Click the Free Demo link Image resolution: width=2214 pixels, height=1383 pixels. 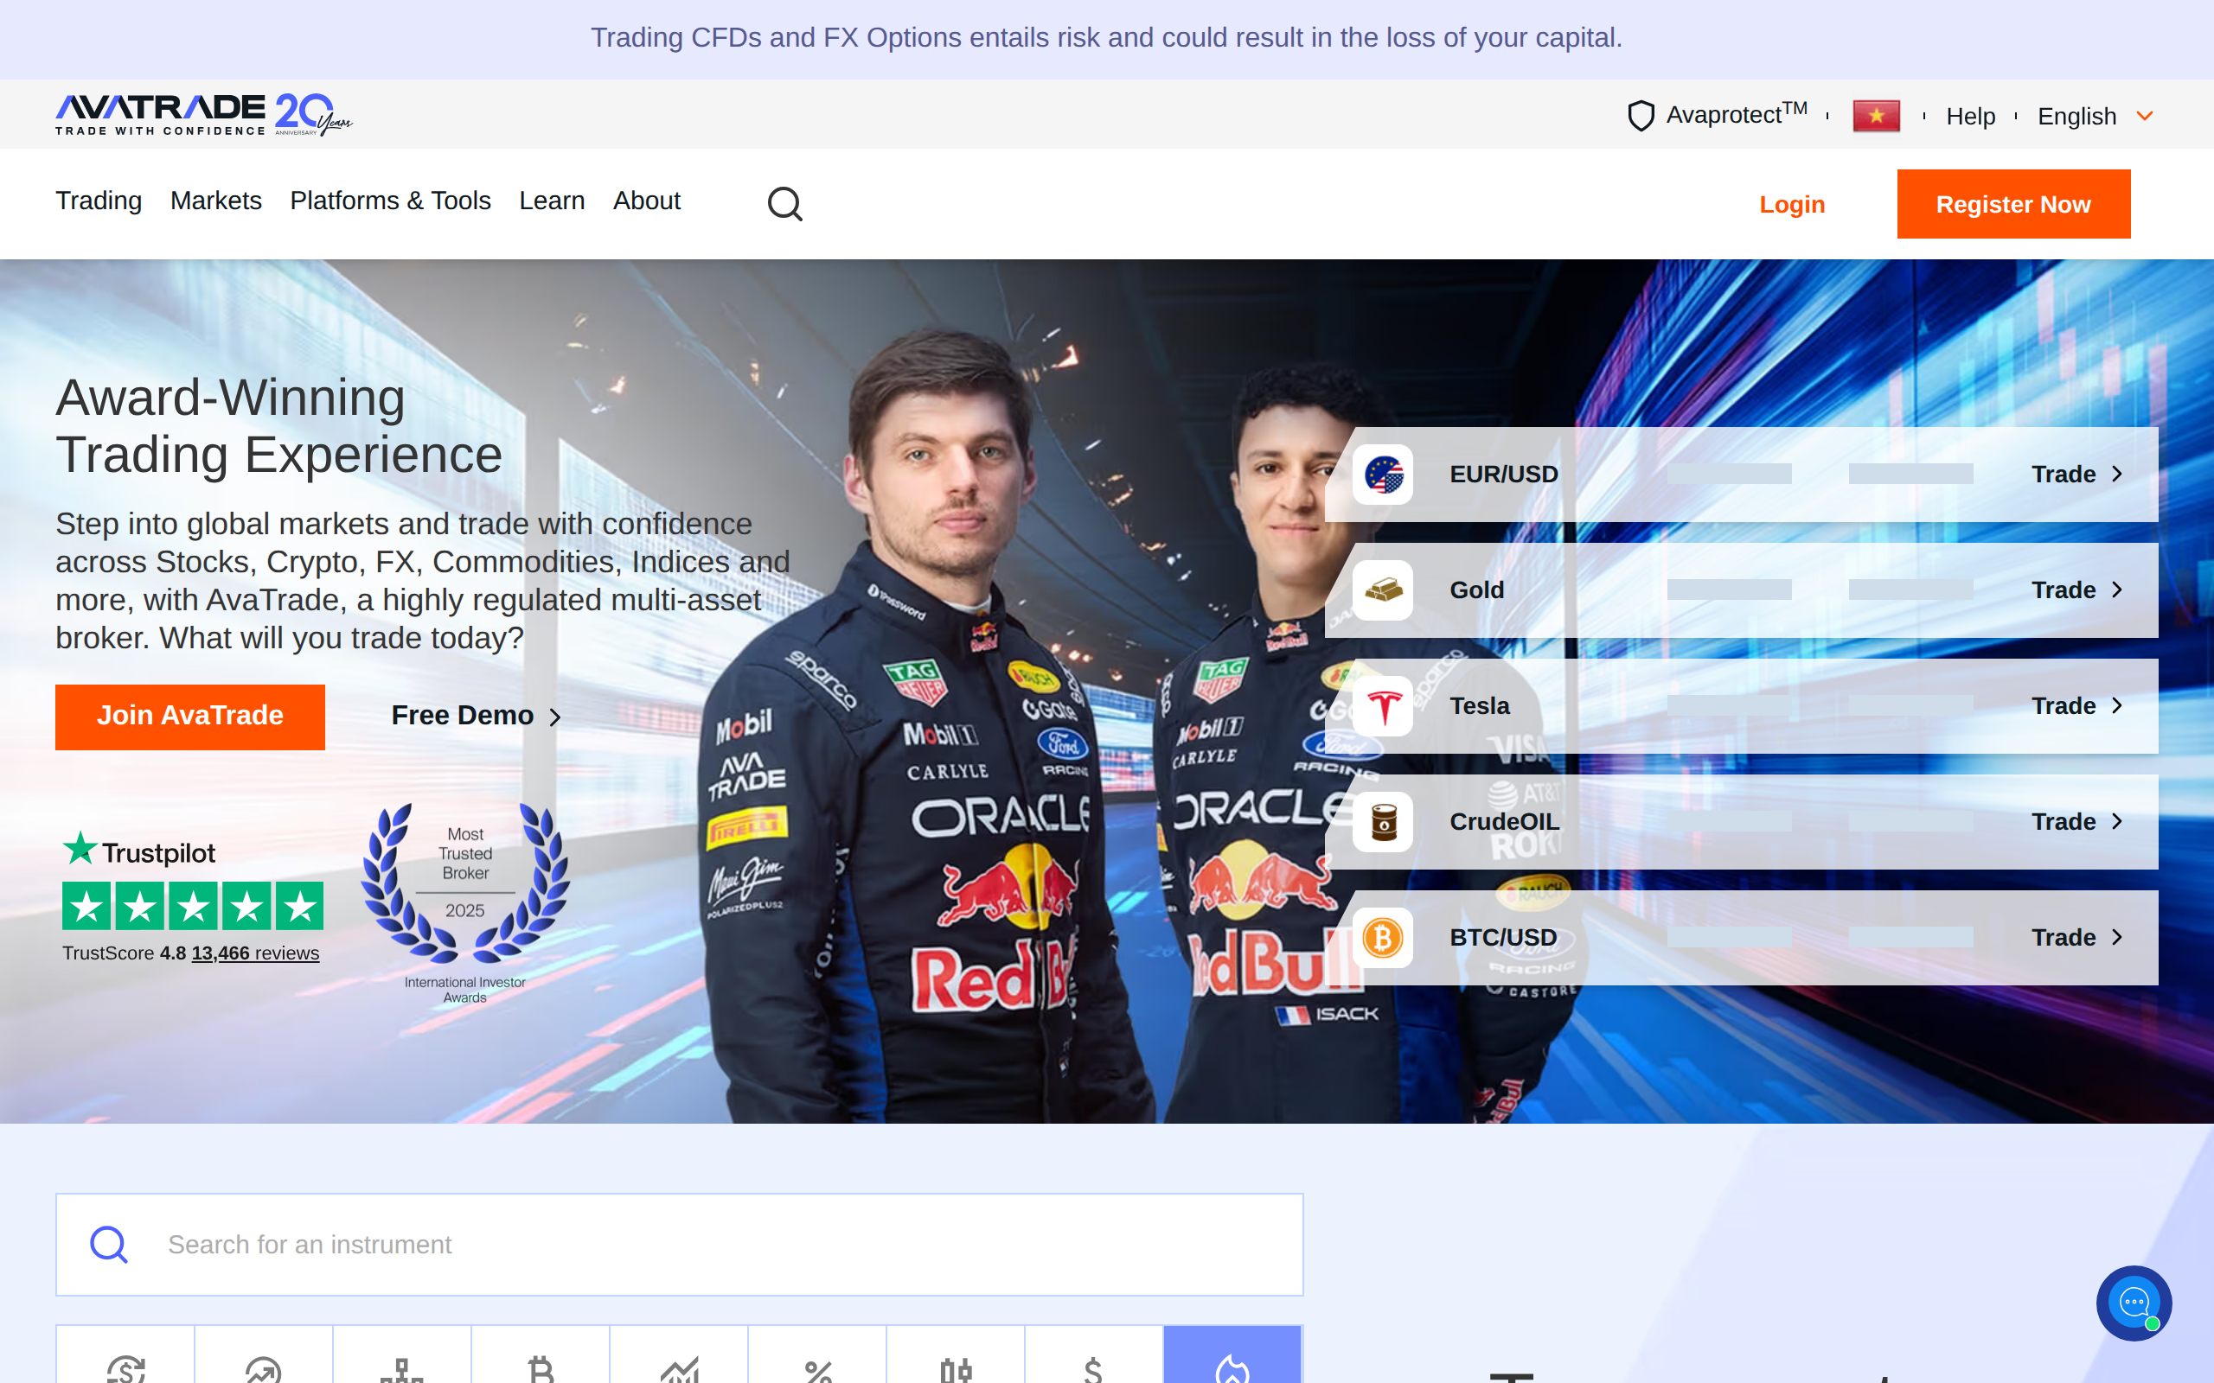[476, 716]
